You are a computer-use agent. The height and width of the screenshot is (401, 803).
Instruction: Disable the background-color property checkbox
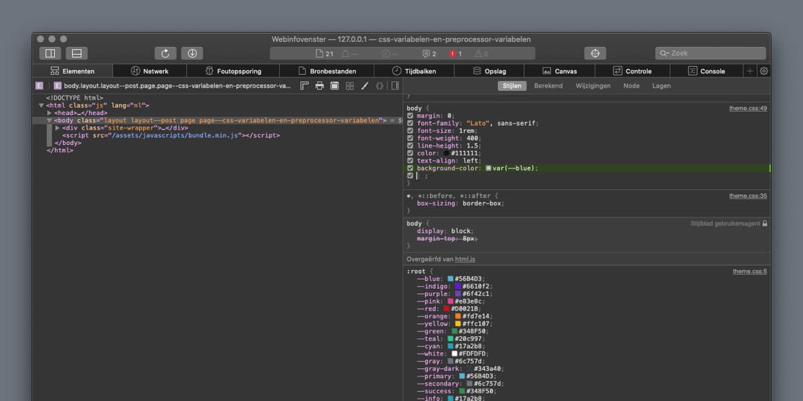click(x=410, y=168)
